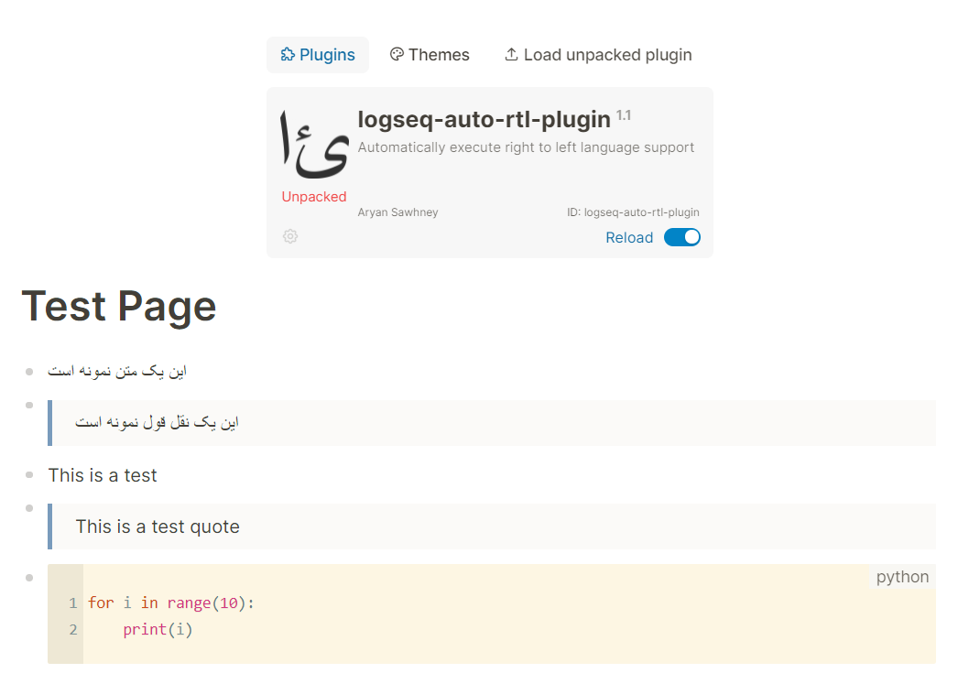
Task: Click the logseq-auto-rtl-plugin logo image
Action: coord(314,142)
